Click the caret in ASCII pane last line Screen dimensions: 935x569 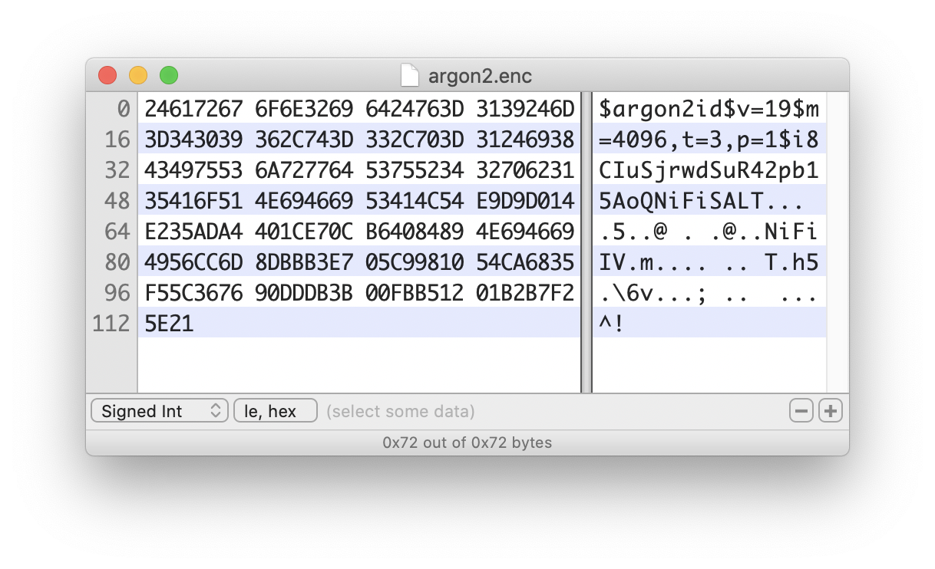tap(606, 324)
